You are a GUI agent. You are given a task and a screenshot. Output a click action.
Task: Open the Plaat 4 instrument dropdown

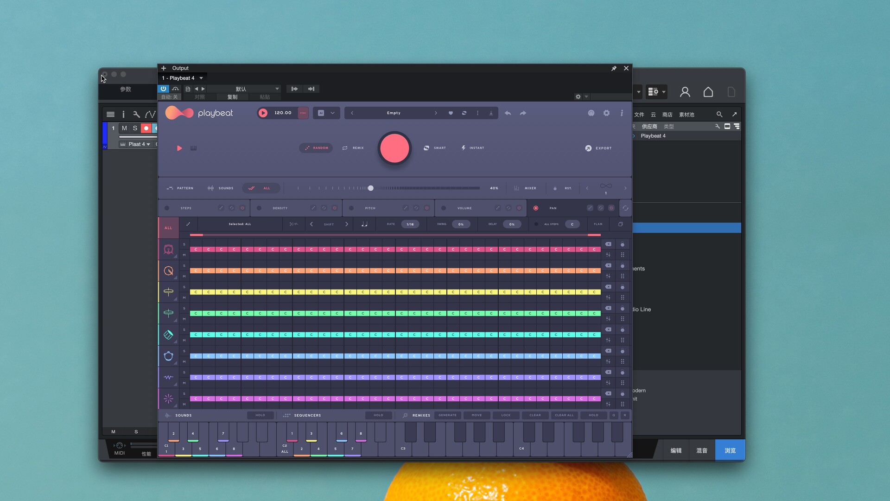pyautogui.click(x=139, y=144)
